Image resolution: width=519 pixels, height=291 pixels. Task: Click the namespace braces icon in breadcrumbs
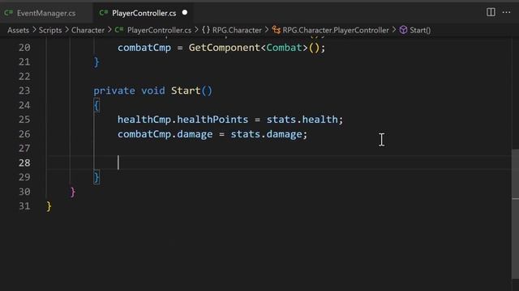[206, 30]
